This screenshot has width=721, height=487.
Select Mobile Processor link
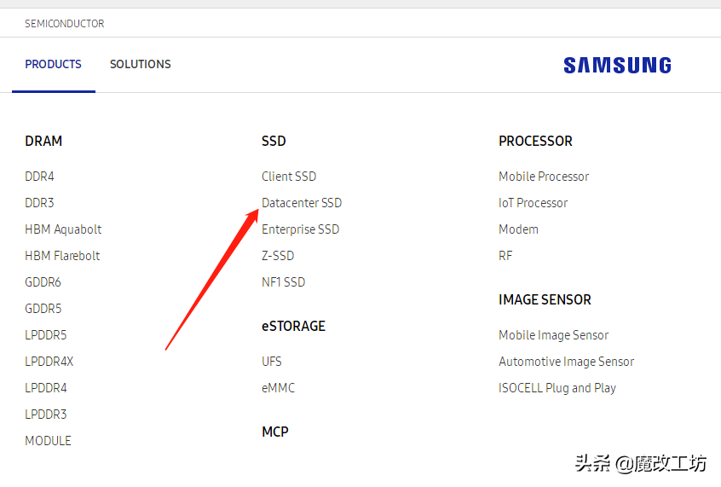544,177
